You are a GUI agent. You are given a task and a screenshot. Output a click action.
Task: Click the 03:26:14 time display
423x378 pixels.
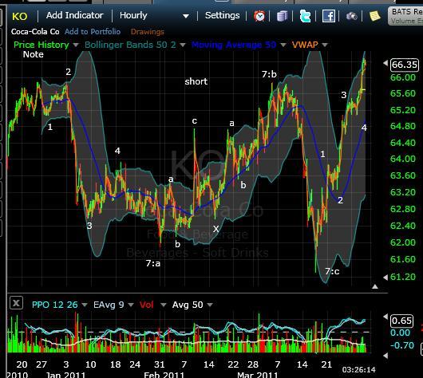click(x=359, y=370)
